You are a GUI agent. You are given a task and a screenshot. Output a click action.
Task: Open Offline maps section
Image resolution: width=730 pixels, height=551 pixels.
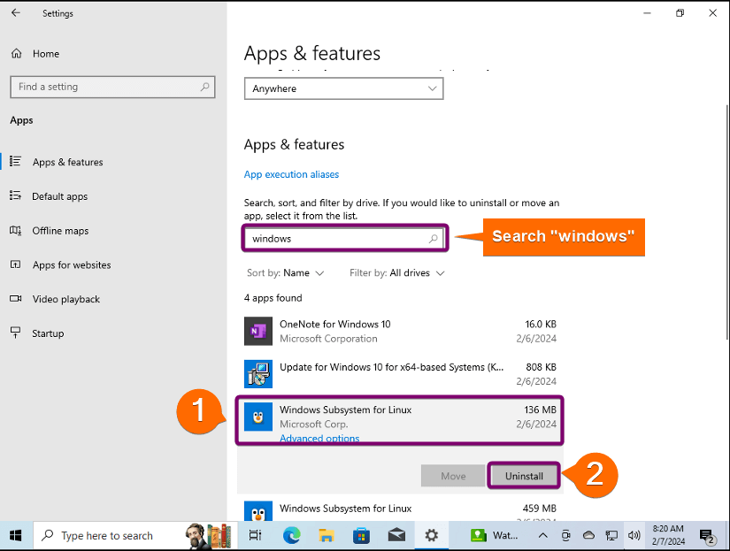(60, 231)
